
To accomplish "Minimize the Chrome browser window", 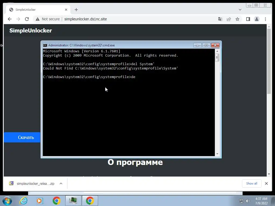I will point(249,5).
